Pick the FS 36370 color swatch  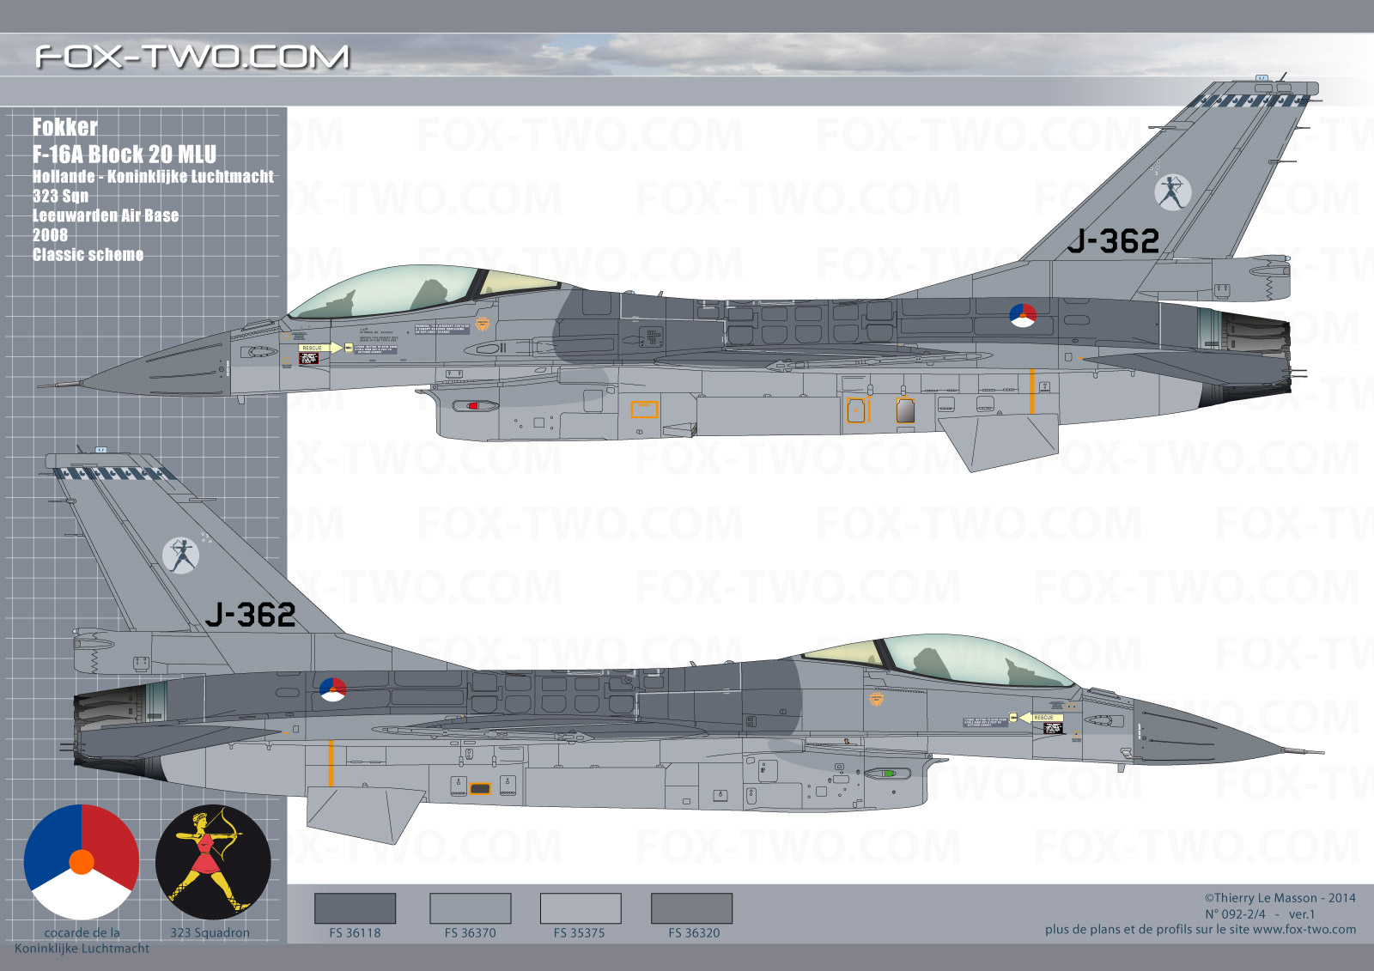[x=470, y=908]
